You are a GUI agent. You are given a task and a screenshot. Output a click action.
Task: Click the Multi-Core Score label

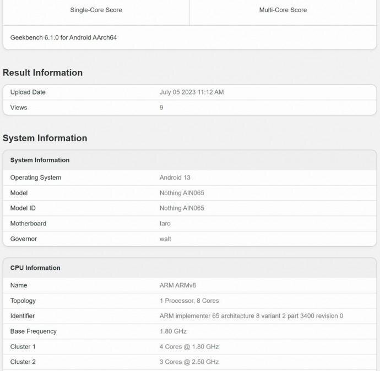pos(283,10)
